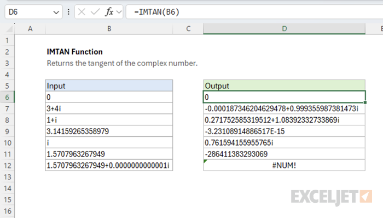Click the formula bar with =IMTAN(B6)
383x218 pixels.
pyautogui.click(x=254, y=11)
